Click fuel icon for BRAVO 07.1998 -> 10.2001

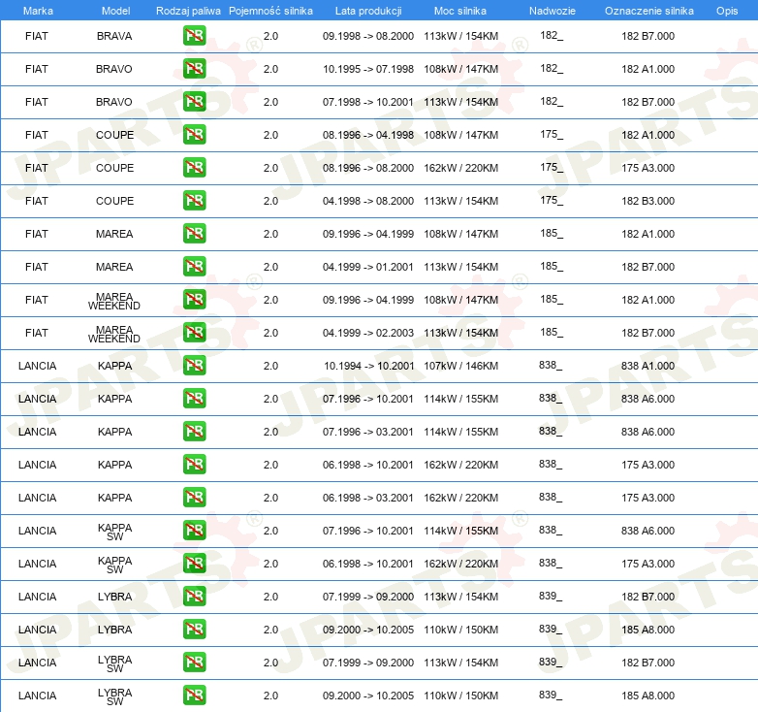pyautogui.click(x=194, y=102)
